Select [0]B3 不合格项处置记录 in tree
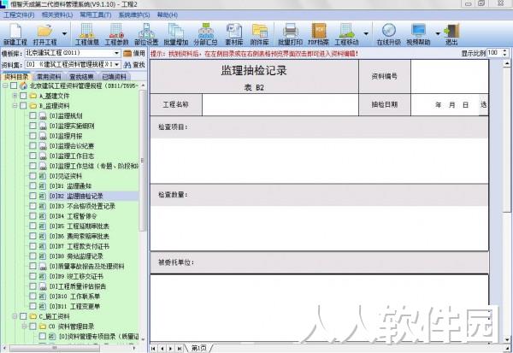The height and width of the screenshot is (353, 513). point(82,206)
